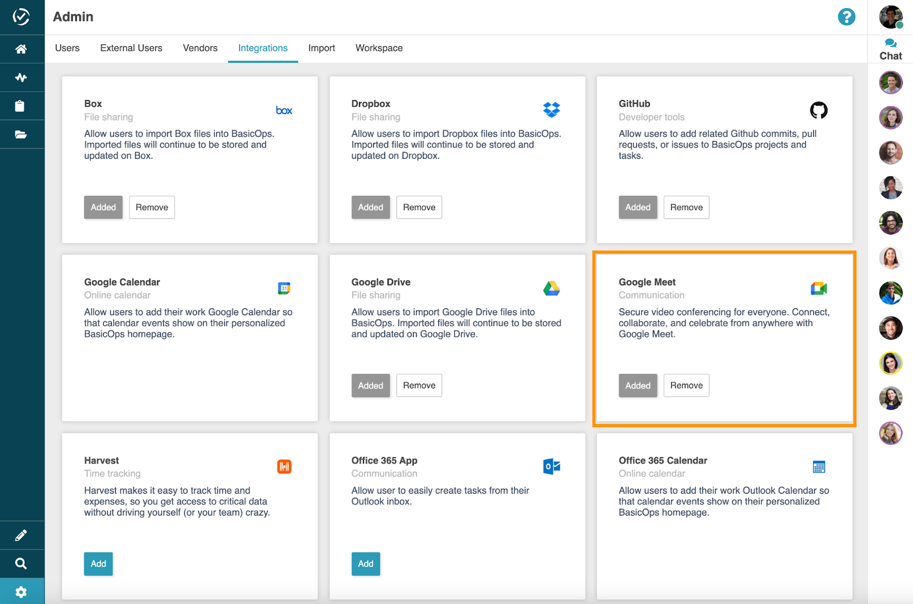Viewport: 913px width, 604px height.
Task: Open the settings gear icon
Action: (x=22, y=591)
